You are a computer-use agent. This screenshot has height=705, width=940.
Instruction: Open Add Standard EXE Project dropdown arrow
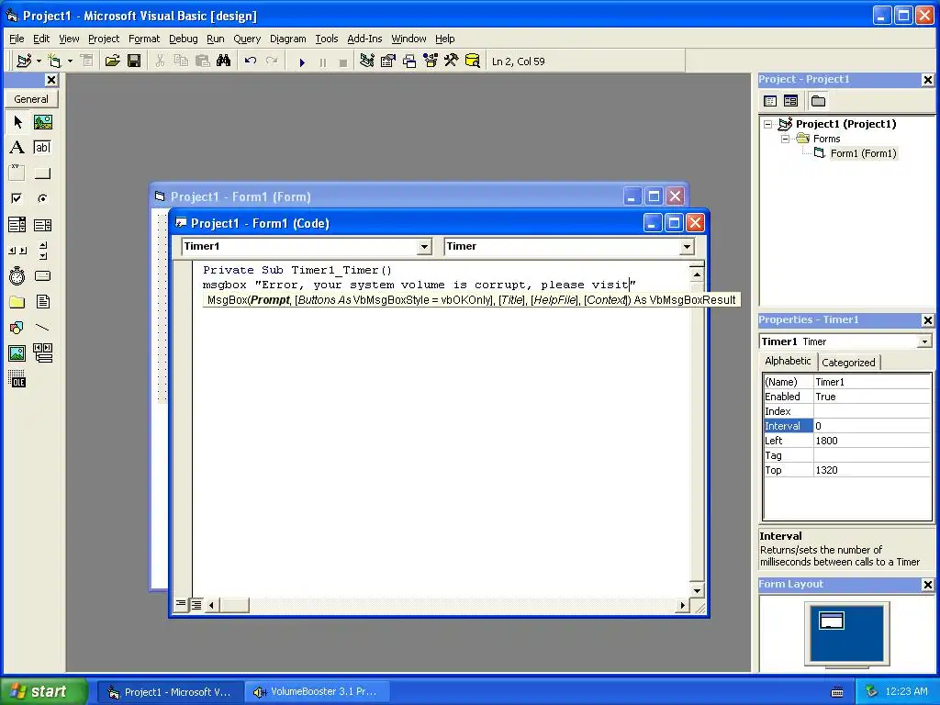pyautogui.click(x=39, y=62)
